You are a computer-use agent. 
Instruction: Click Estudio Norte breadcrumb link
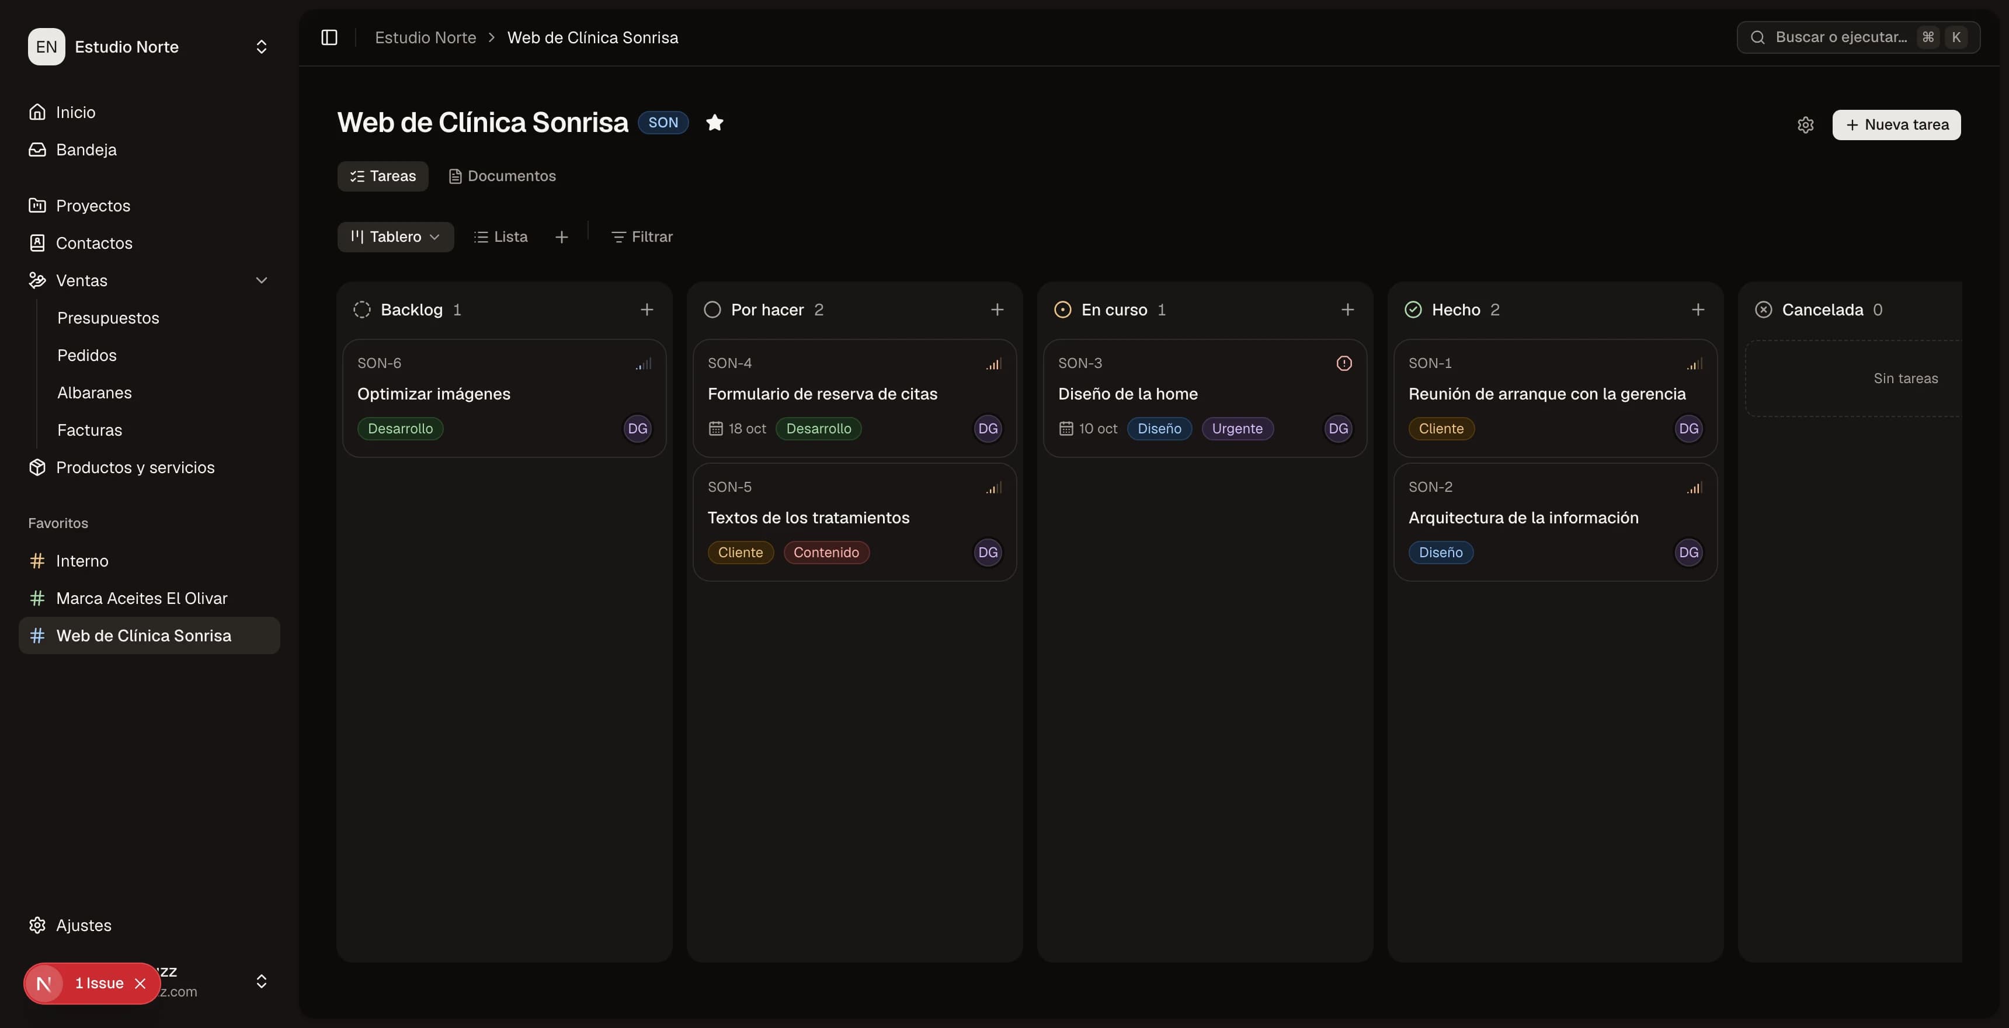click(x=425, y=37)
